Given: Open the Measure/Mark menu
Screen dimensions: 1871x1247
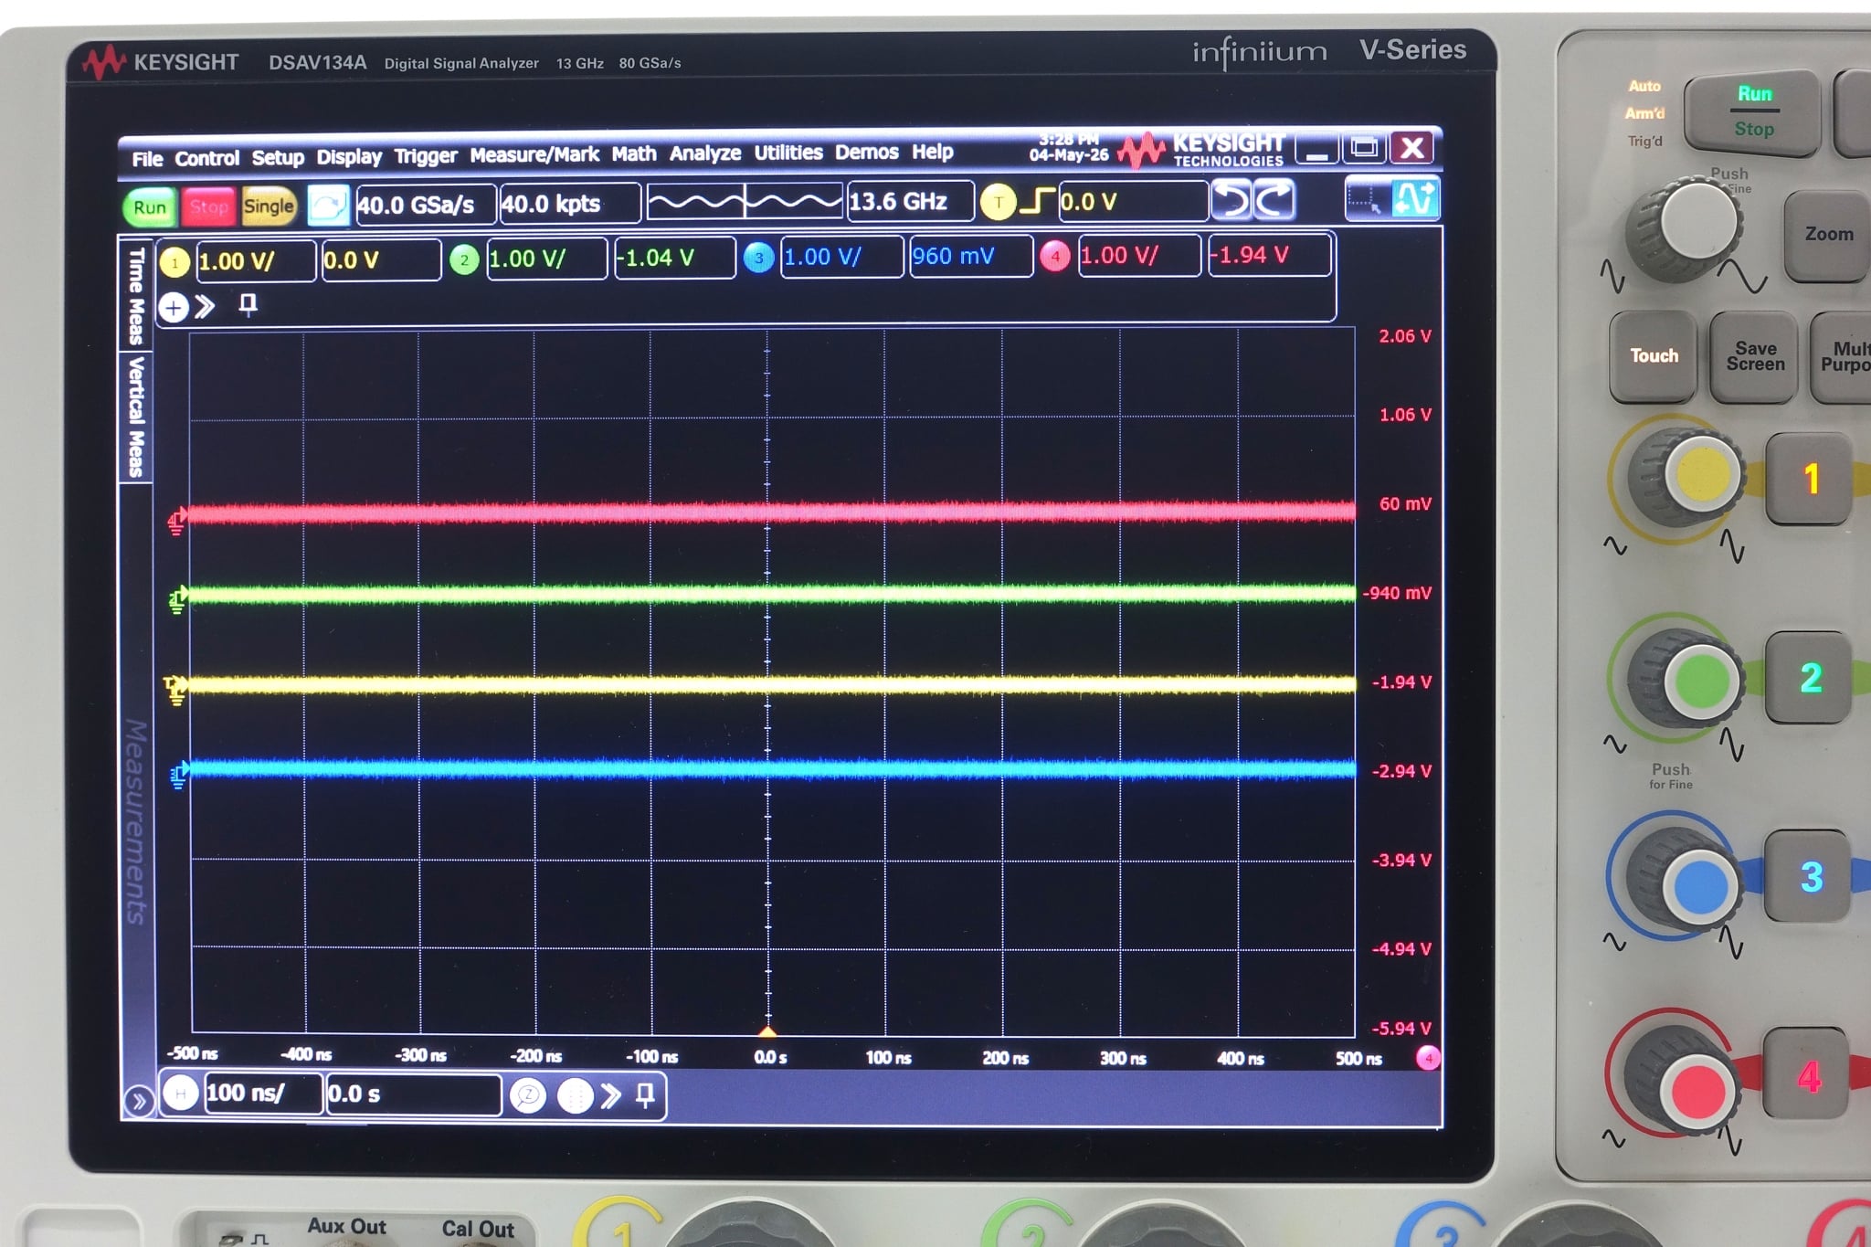Looking at the screenshot, I should tap(534, 154).
